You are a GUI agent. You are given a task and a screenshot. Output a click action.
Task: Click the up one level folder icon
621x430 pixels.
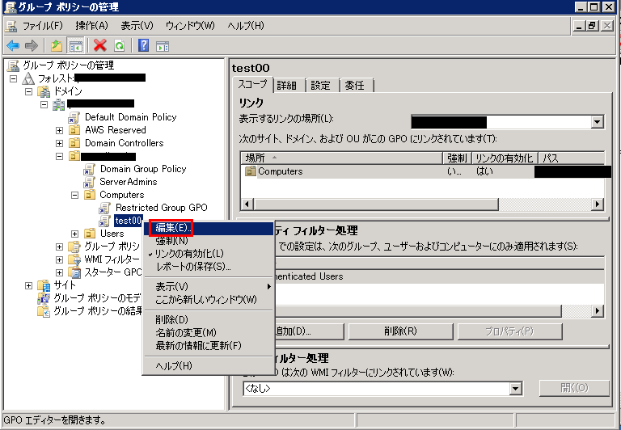(57, 46)
